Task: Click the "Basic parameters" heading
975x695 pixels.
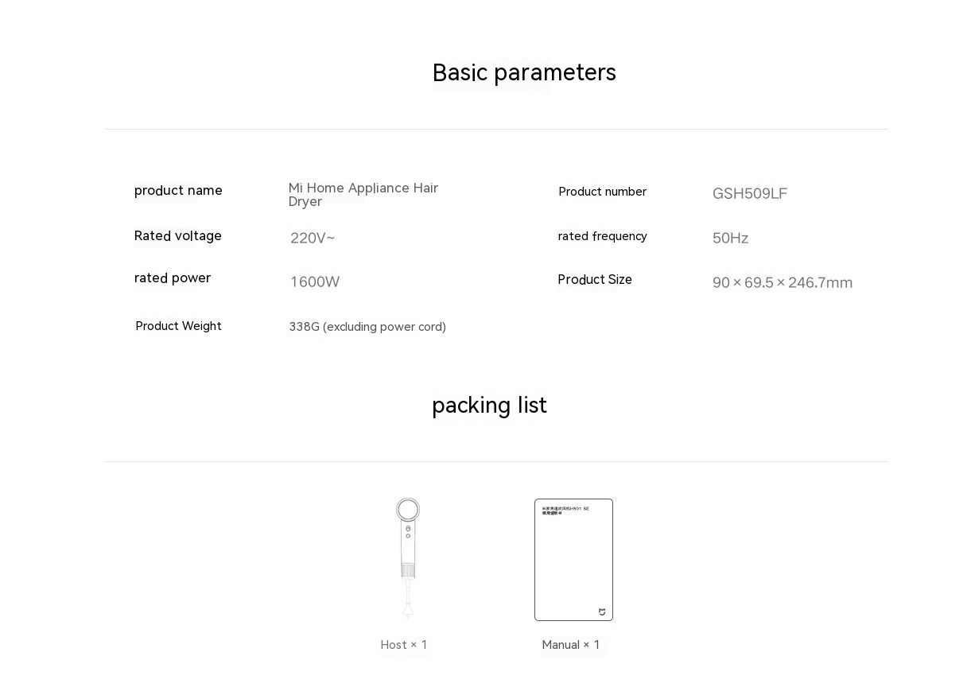Action: click(x=524, y=72)
